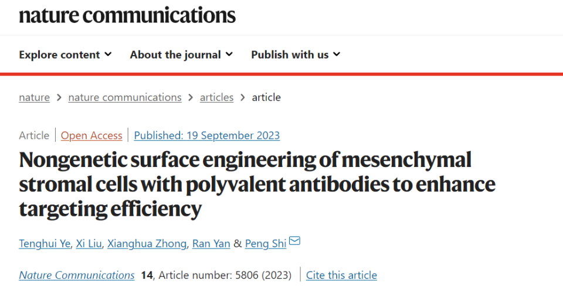563x293 pixels.
Task: Expand the Explore content menu
Action: click(x=65, y=54)
